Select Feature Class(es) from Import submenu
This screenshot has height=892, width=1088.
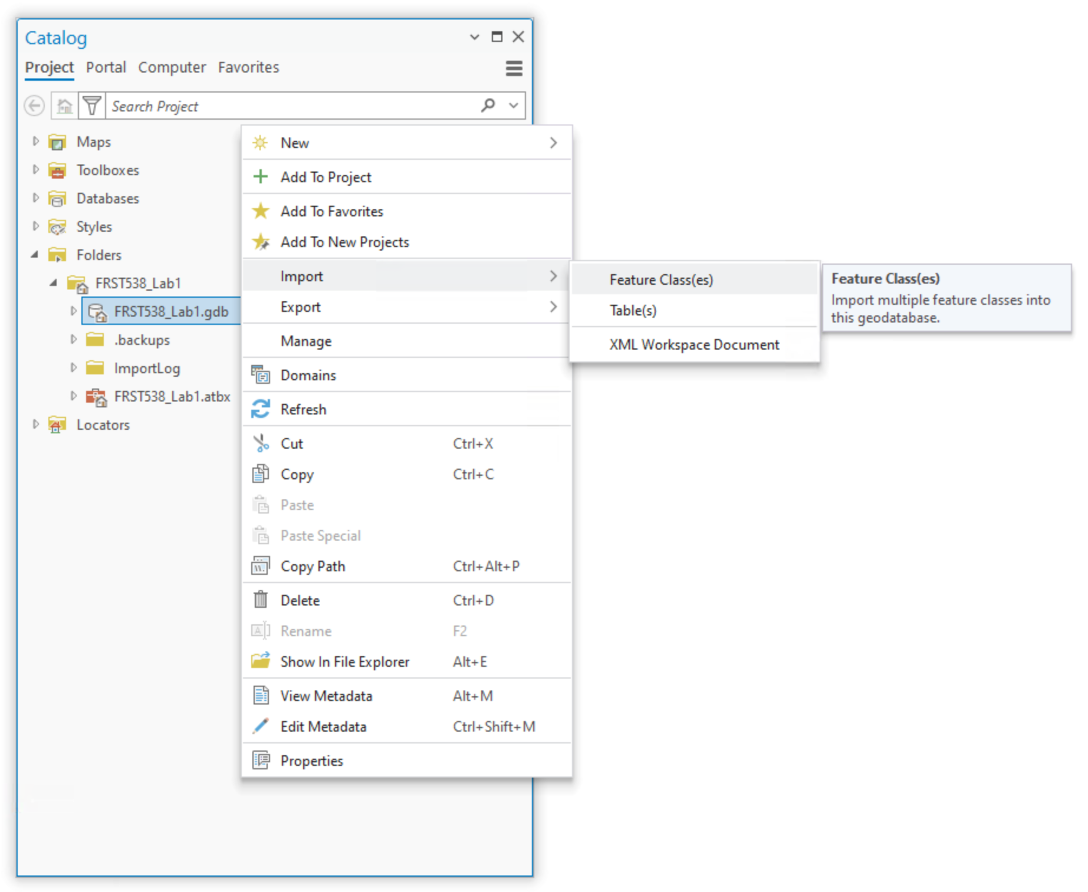point(660,279)
